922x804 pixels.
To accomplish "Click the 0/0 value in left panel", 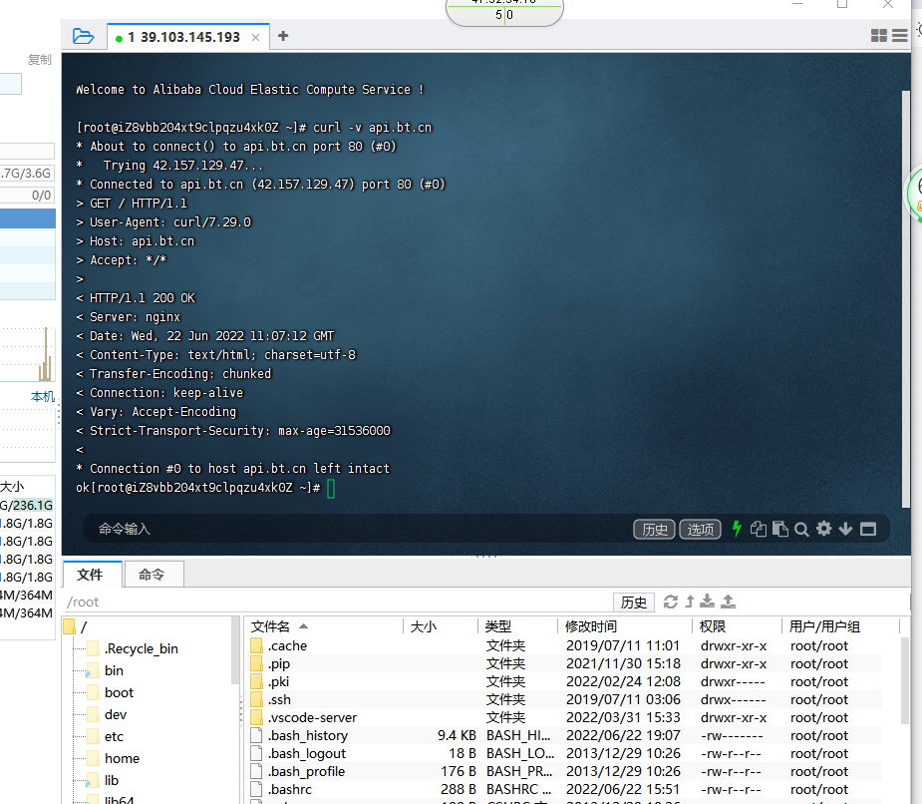I will coord(41,195).
